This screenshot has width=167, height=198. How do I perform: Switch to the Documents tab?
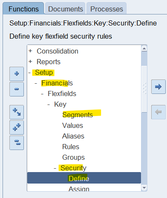pos(66,9)
